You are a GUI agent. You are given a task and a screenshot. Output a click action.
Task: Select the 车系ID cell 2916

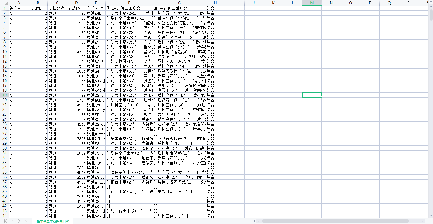76,23
